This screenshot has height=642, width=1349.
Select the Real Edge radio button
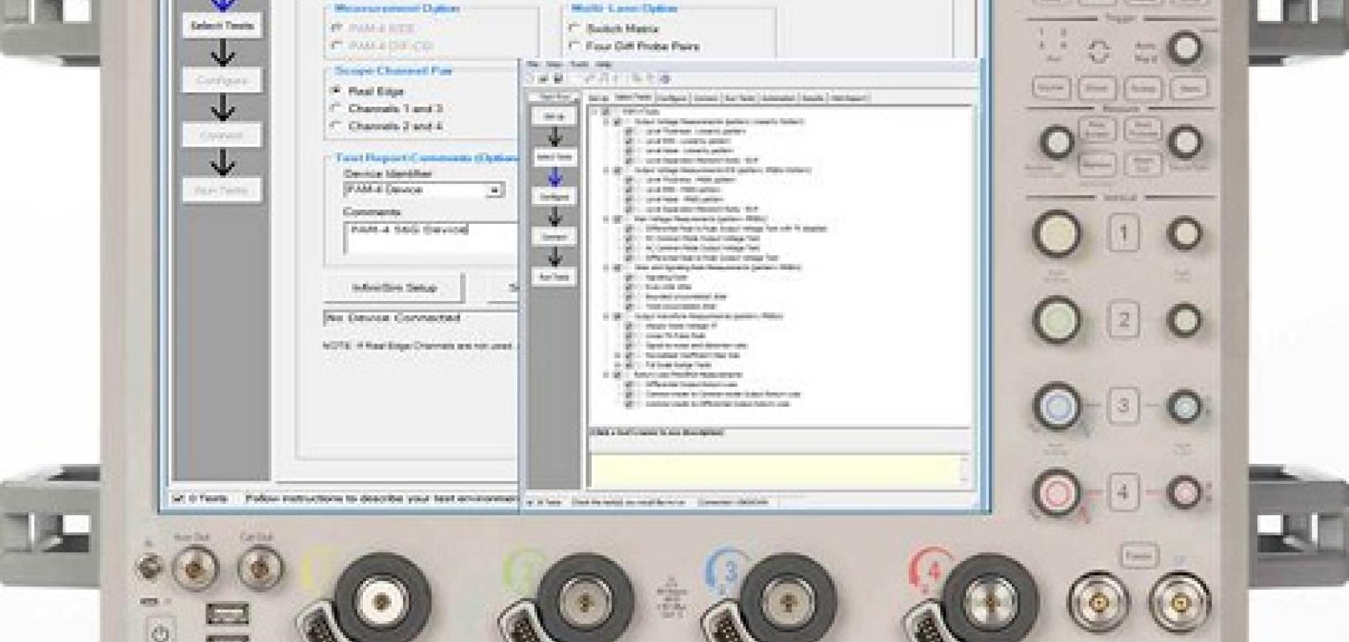point(336,91)
